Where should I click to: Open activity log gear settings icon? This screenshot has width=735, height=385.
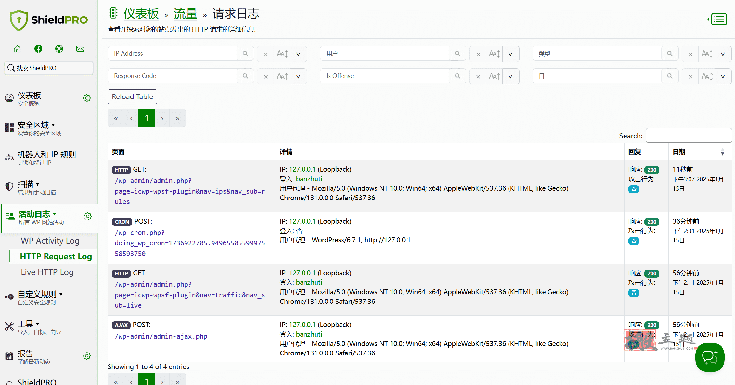point(88,216)
